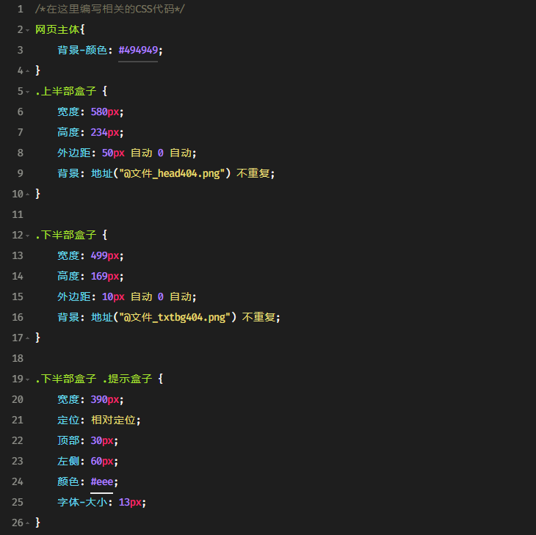Viewport: 536px width, 535px height.
Task: Collapse the 网页主体 rule fold arrow
Action: [28, 30]
